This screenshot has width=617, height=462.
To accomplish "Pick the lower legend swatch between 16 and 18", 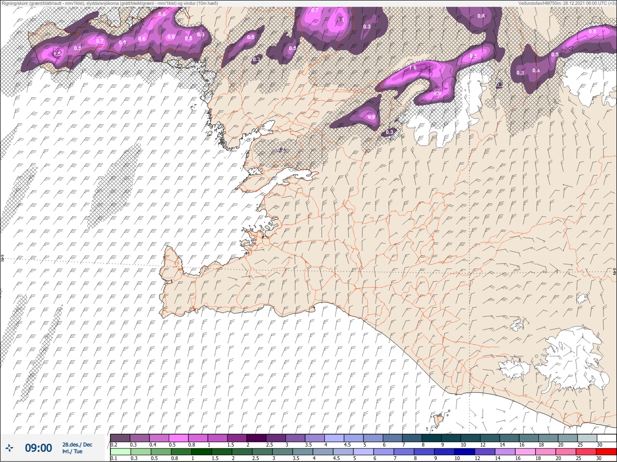I will tap(526, 452).
